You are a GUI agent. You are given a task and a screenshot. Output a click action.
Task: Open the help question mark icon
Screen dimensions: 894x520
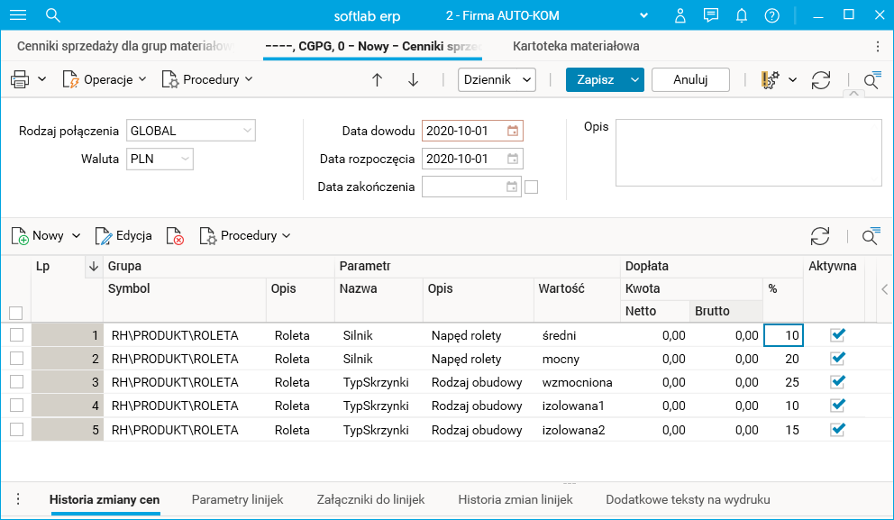[x=771, y=15]
